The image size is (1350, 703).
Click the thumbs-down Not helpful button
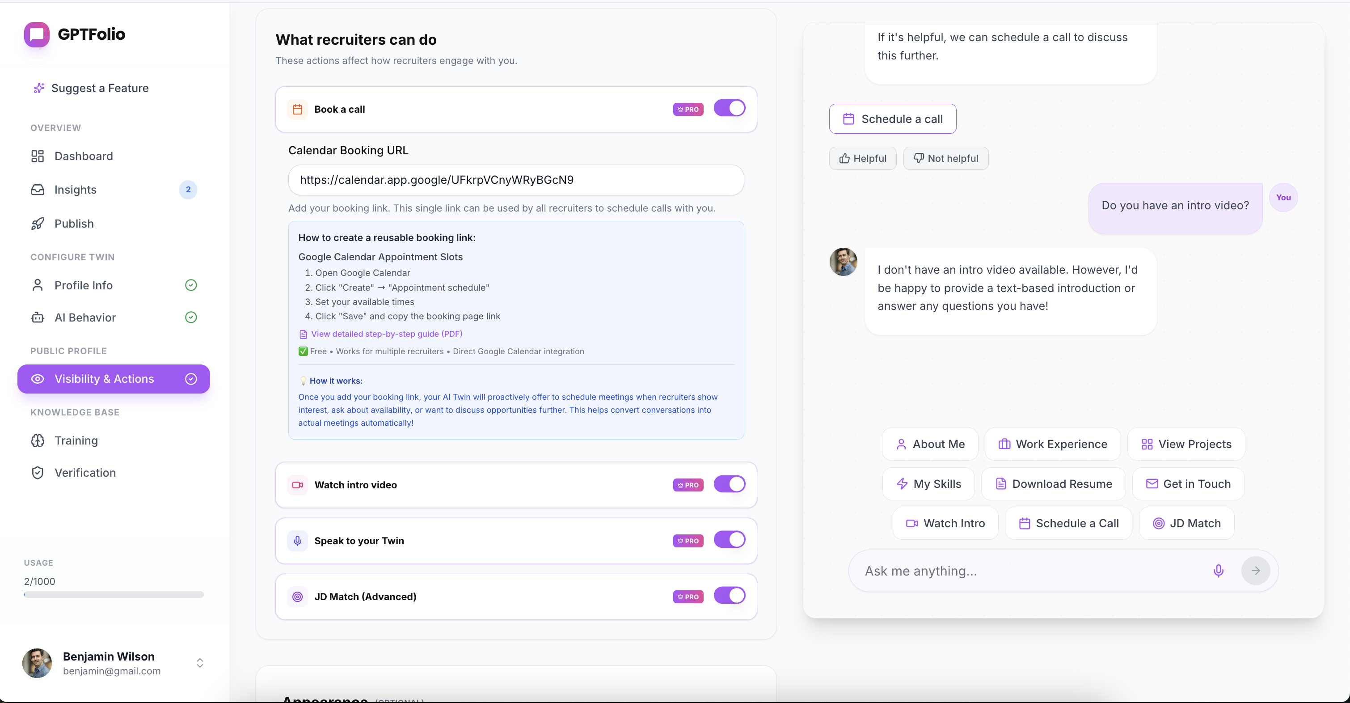coord(945,158)
